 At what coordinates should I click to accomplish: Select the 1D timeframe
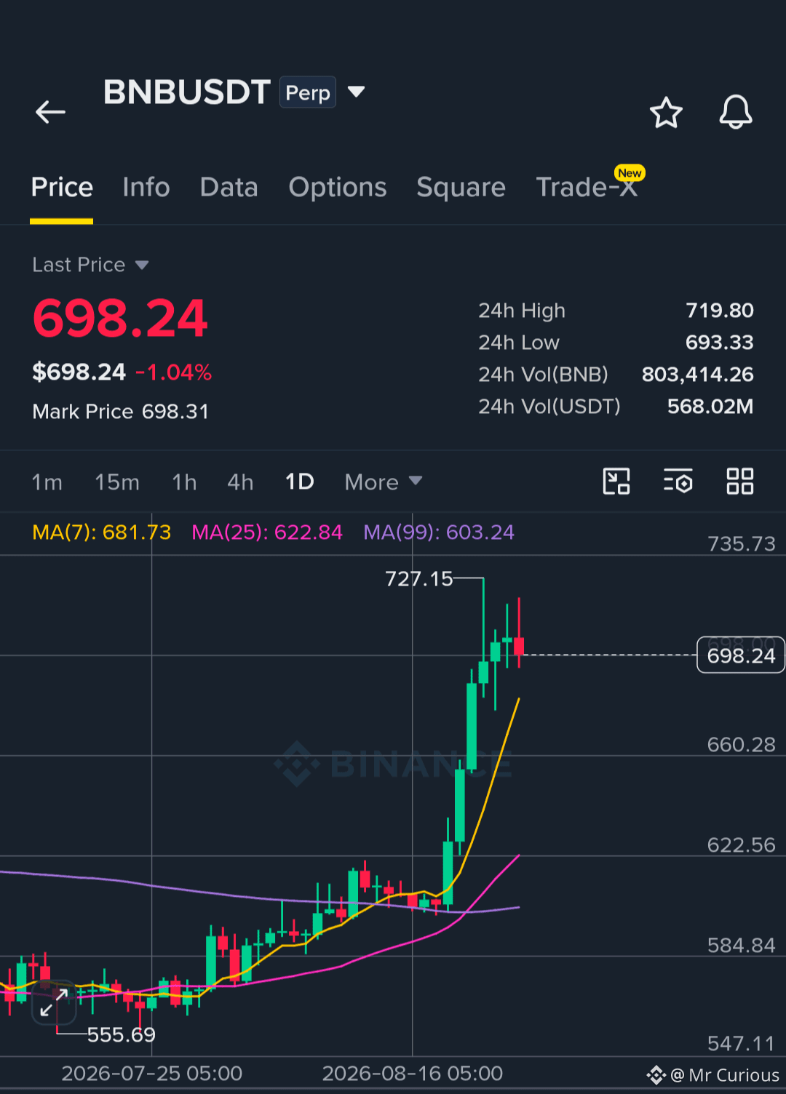tap(299, 482)
